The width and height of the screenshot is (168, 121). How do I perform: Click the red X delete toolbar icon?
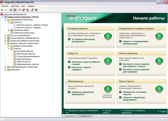[20, 10]
